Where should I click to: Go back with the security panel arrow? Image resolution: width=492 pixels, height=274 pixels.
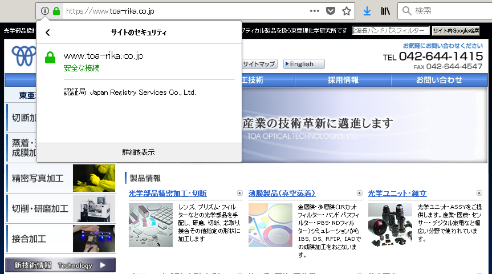click(x=48, y=33)
